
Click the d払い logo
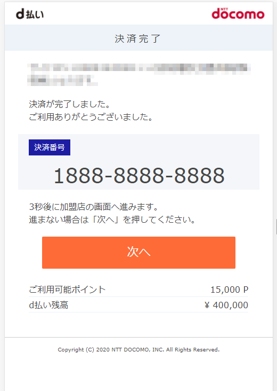click(30, 14)
